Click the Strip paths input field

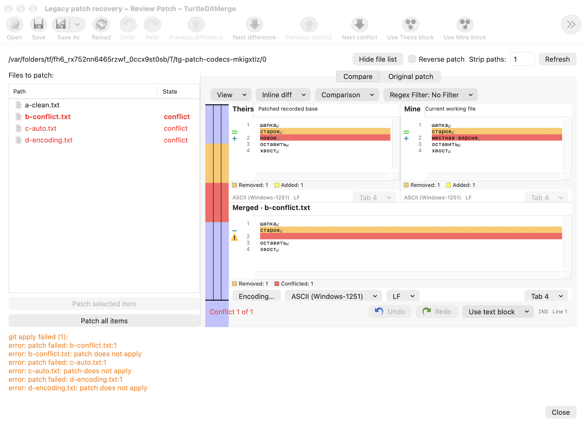tap(522, 59)
